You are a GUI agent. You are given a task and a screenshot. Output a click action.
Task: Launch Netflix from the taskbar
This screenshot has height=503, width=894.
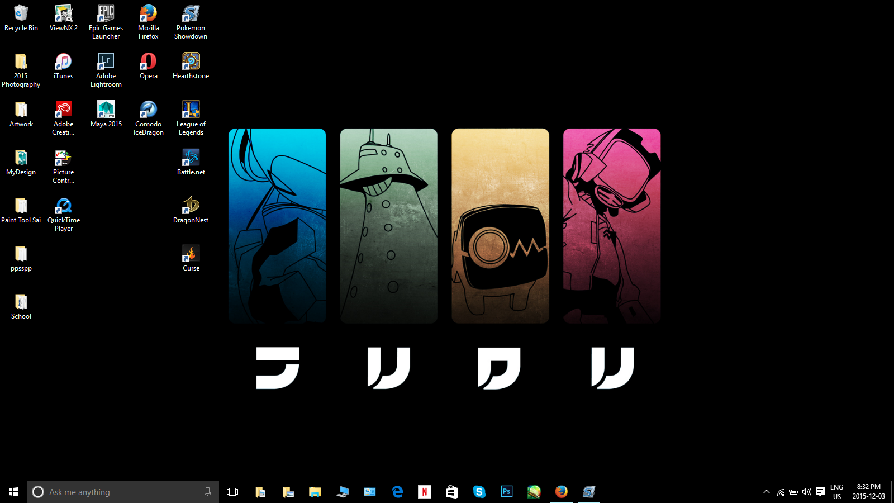(425, 492)
